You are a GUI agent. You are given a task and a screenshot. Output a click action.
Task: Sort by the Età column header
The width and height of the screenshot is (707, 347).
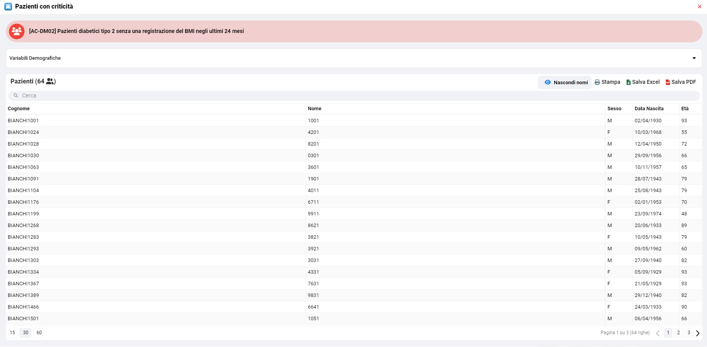click(x=685, y=109)
